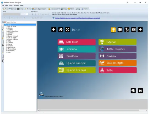
Task: Click the secure connection internet link
Action: click(78, 18)
